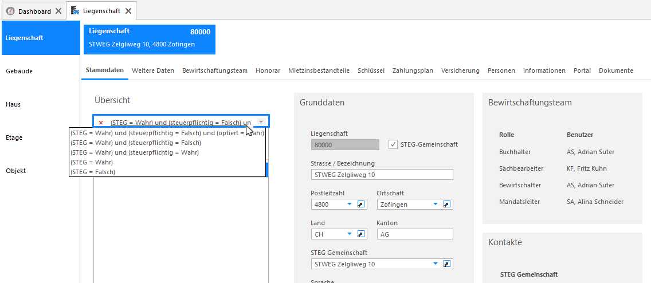
Task: Click the Rolle column header
Action: pos(507,135)
